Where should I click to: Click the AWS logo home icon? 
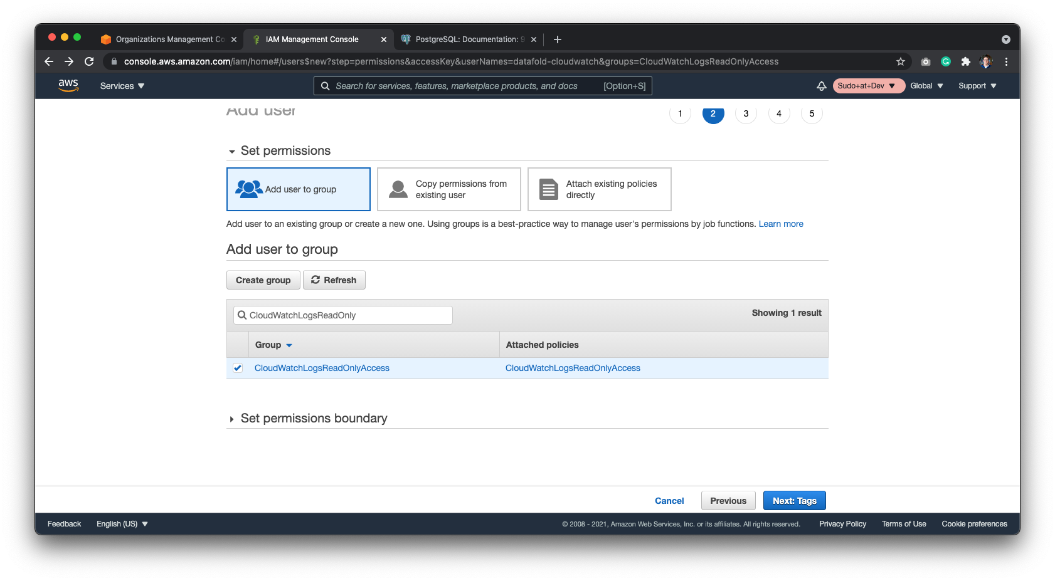coord(68,86)
